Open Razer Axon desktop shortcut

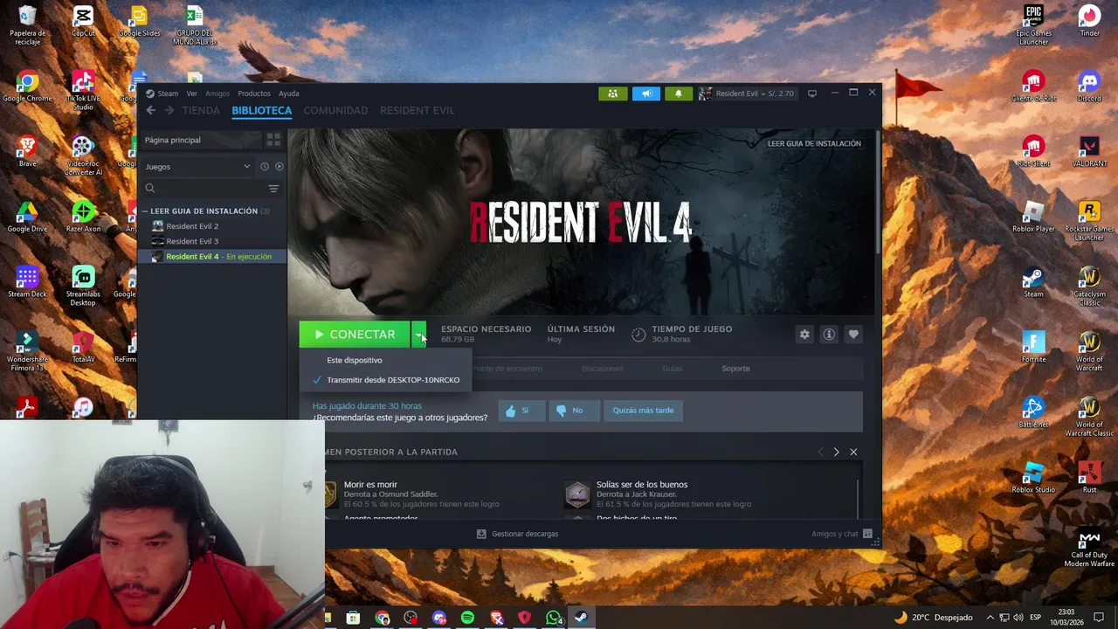click(83, 217)
